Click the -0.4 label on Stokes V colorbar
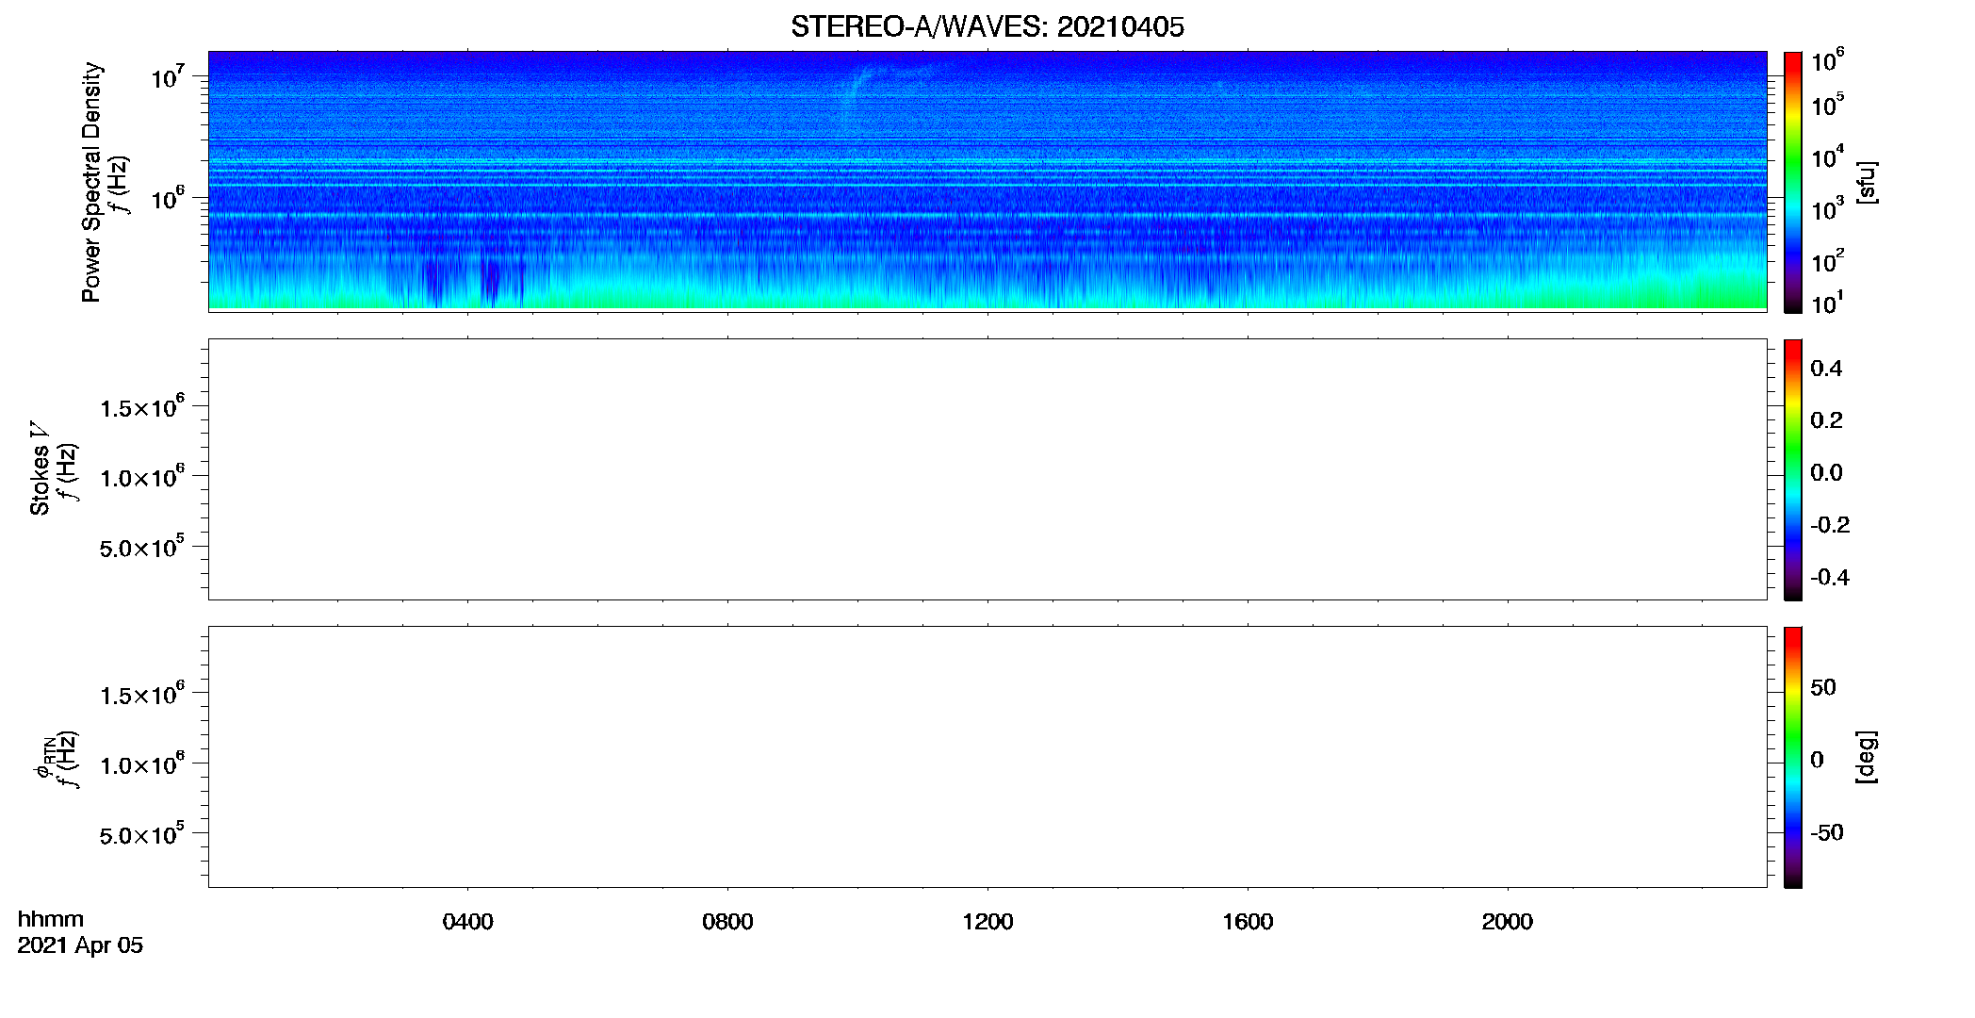Viewport: 1975px width, 1018px height. pyautogui.click(x=1830, y=577)
